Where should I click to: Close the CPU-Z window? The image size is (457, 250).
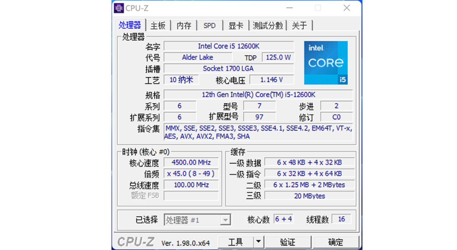click(347, 8)
